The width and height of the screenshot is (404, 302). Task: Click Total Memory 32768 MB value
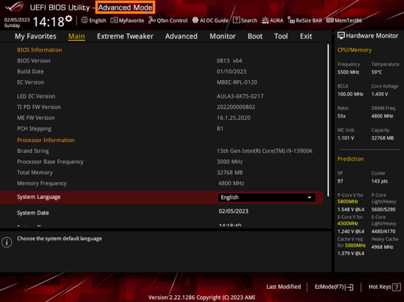coord(230,172)
